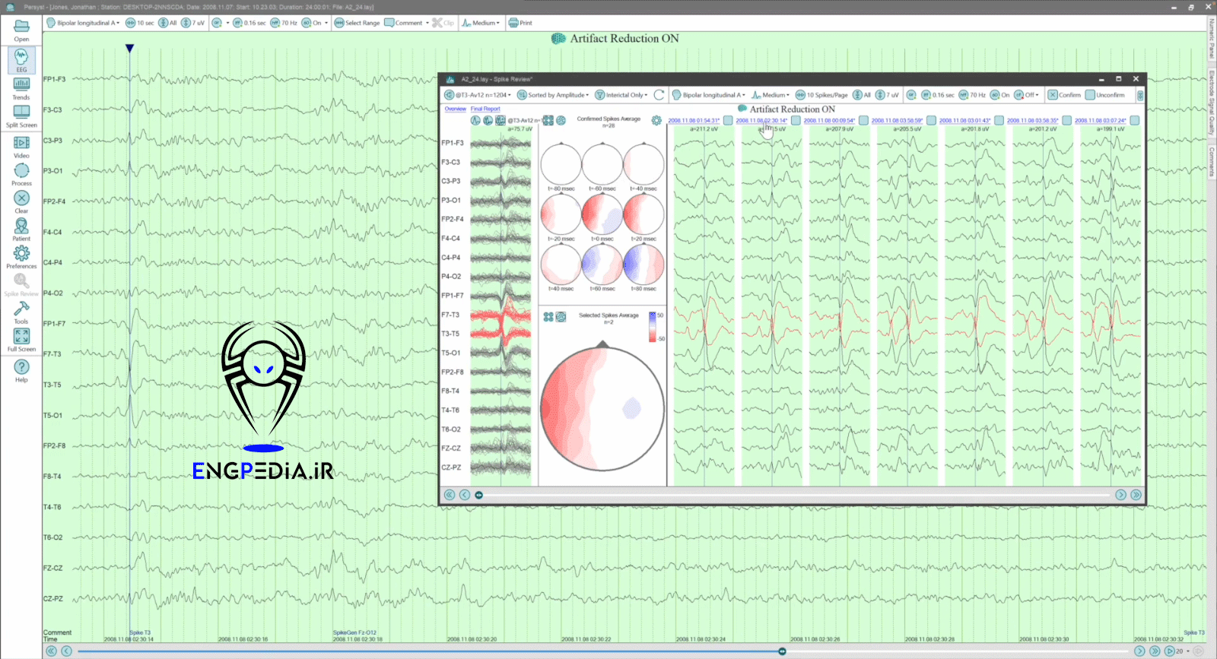The width and height of the screenshot is (1217, 659).
Task: Tick checkbox for spike 2008.11.08 02:30:14
Action: pyautogui.click(x=796, y=121)
